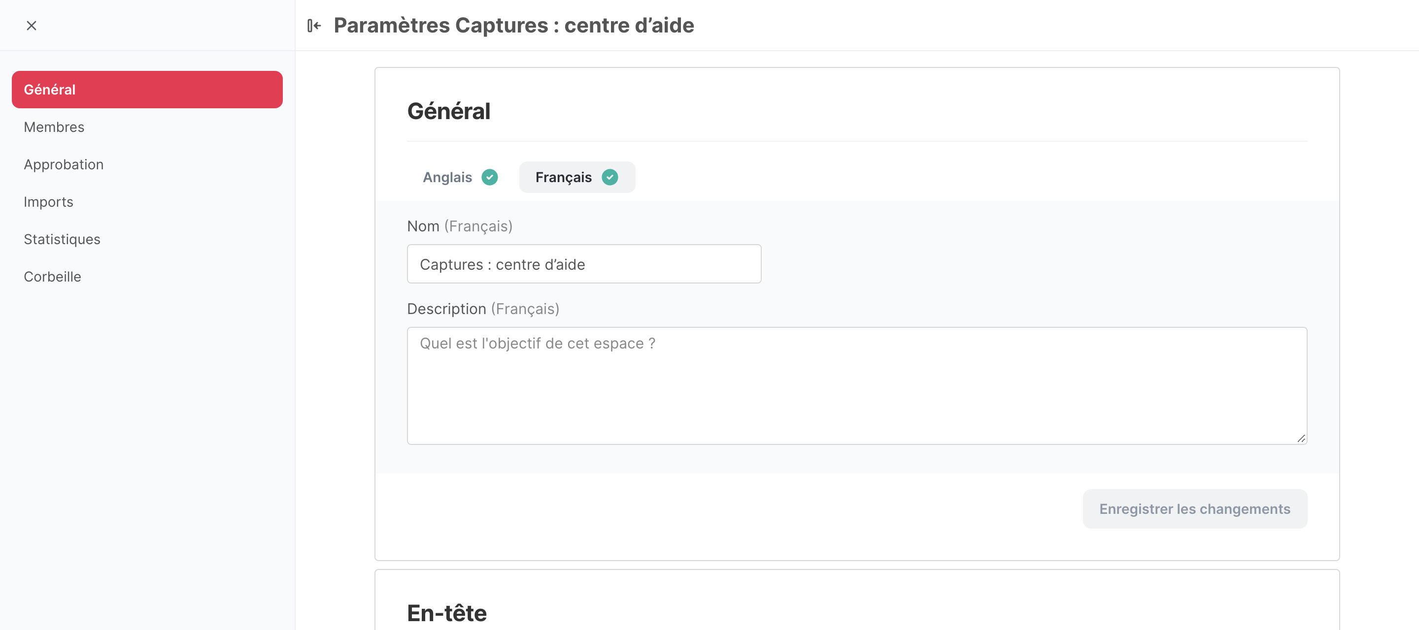The height and width of the screenshot is (630, 1419).
Task: Click the Nom input field
Action: (x=584, y=264)
